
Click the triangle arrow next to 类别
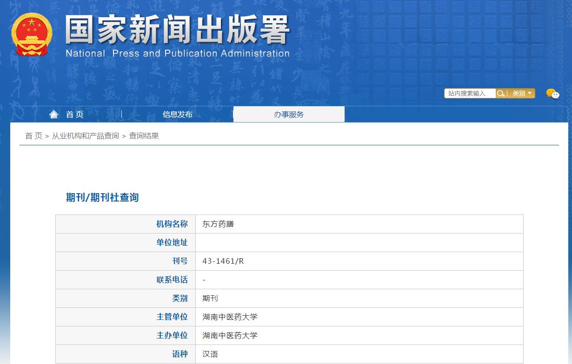click(530, 93)
